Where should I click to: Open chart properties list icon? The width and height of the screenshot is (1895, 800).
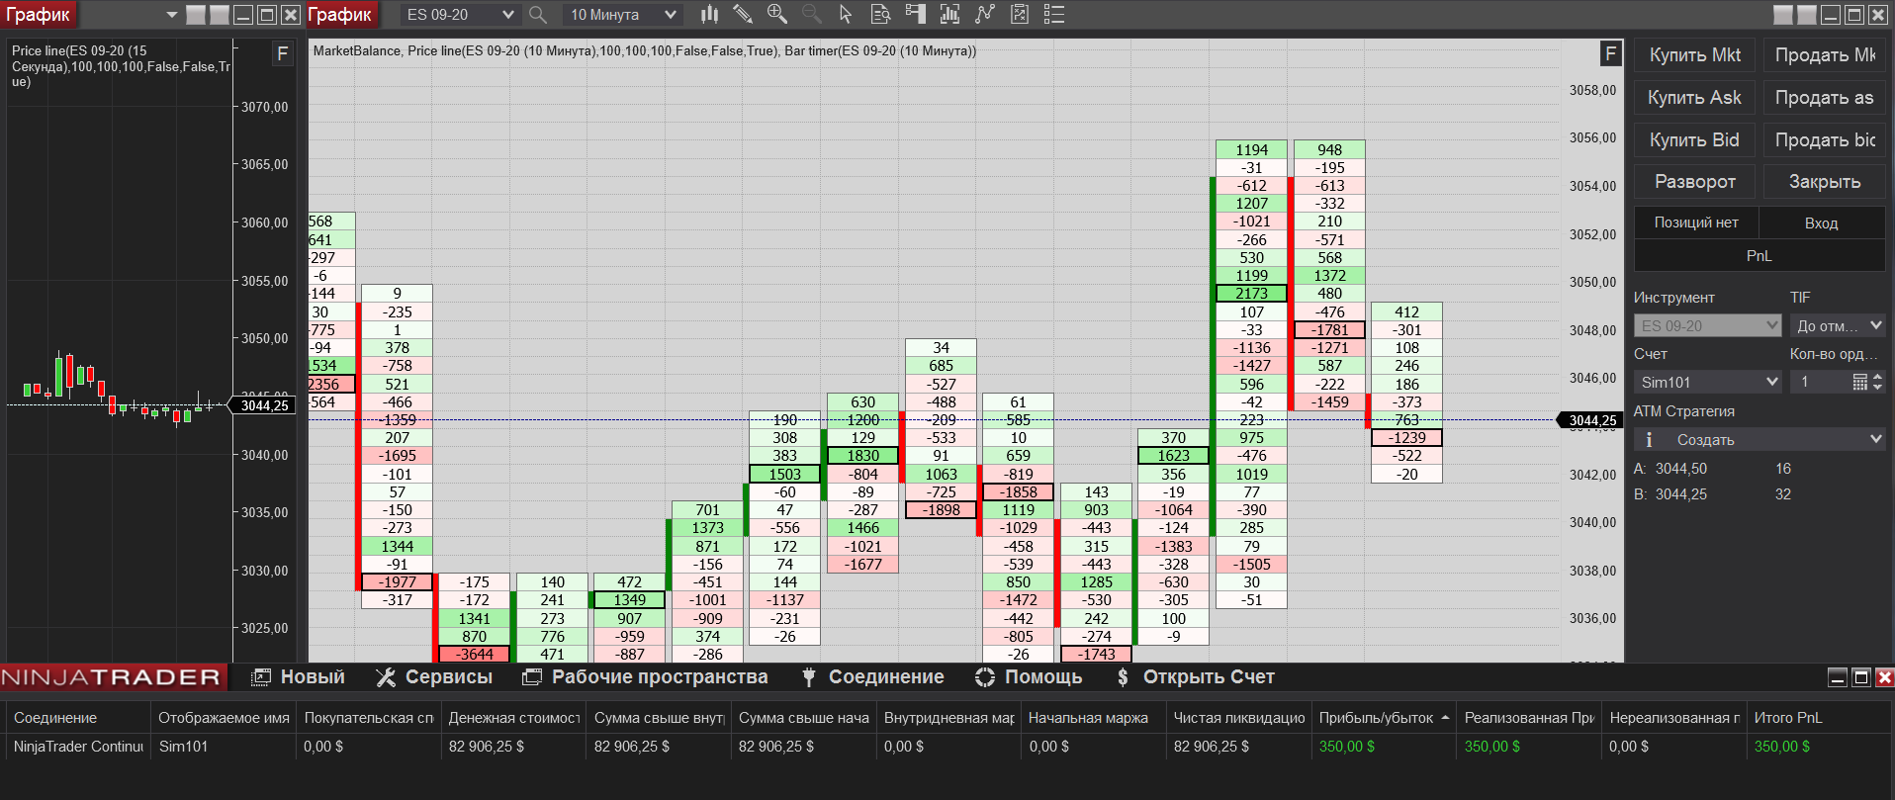1054,14
